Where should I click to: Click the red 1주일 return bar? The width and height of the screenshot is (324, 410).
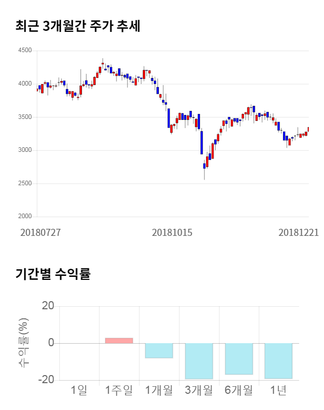(119, 341)
